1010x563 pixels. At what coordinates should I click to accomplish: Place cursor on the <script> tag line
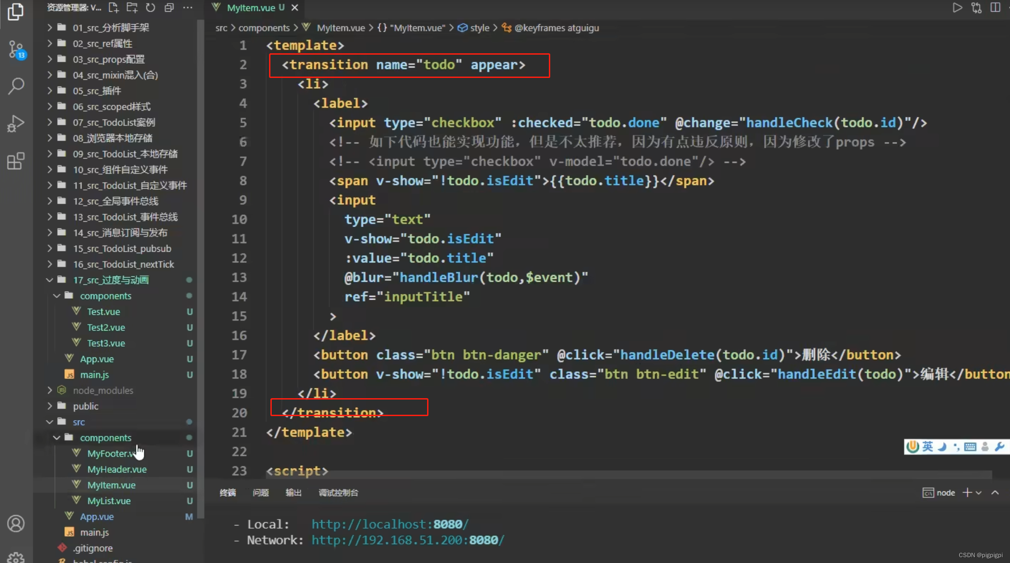(x=297, y=471)
